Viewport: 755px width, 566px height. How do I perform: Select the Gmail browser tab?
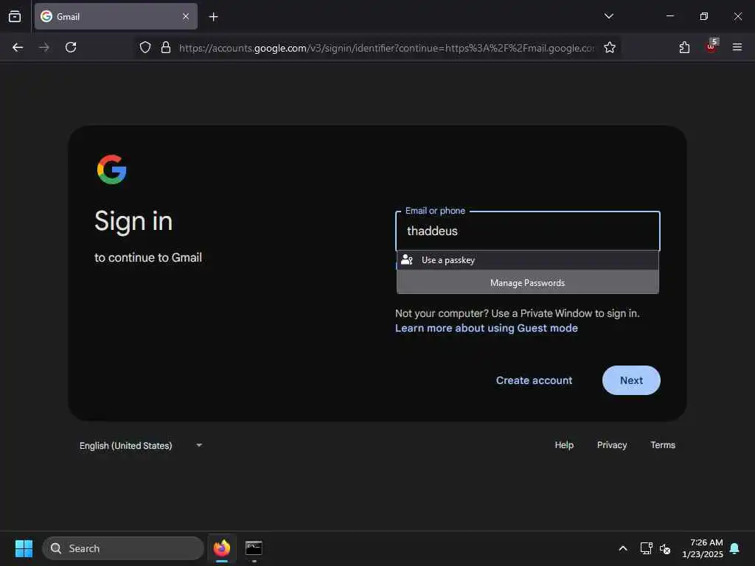tap(116, 16)
